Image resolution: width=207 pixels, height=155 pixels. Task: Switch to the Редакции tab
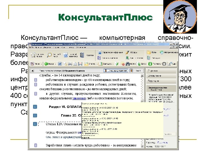point(161,81)
